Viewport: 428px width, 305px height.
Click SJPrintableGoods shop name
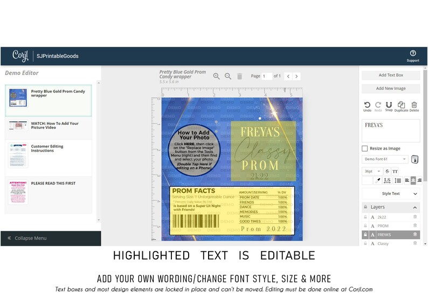[x=58, y=56]
